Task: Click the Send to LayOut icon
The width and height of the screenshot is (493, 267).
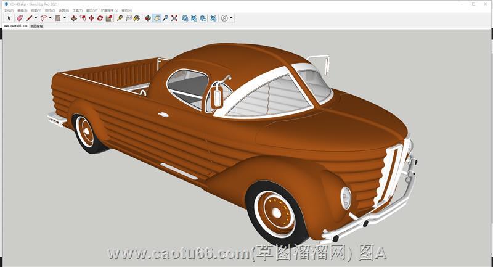Action: (x=203, y=18)
